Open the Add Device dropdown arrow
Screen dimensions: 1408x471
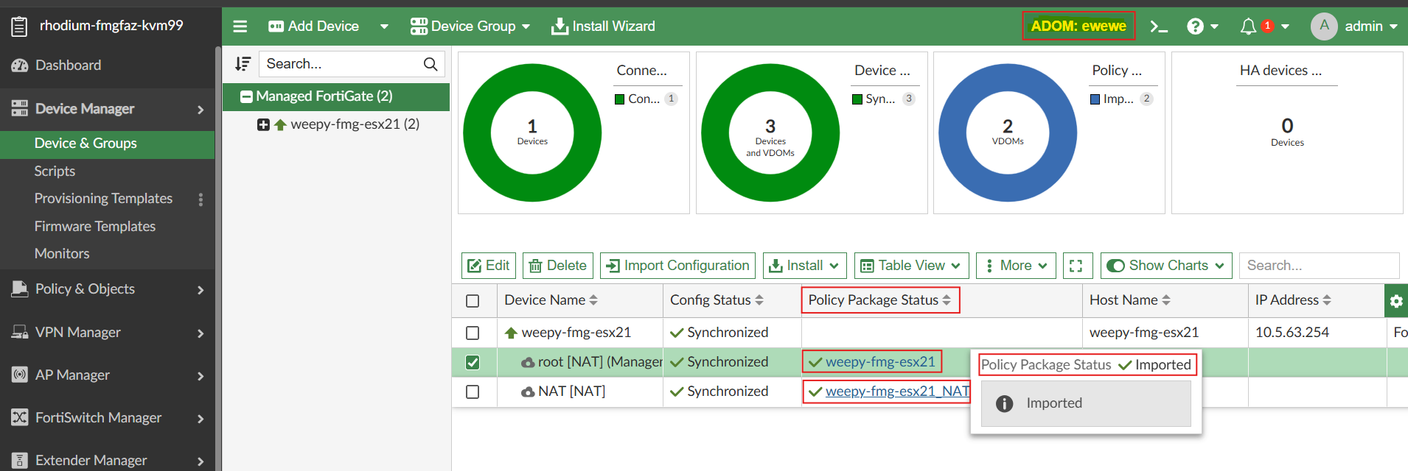point(384,26)
